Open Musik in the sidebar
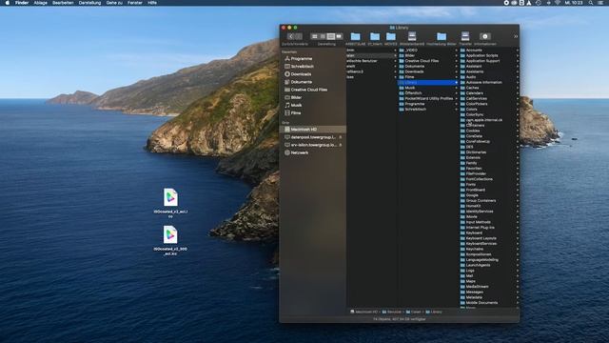This screenshot has height=343, width=609. point(293,106)
